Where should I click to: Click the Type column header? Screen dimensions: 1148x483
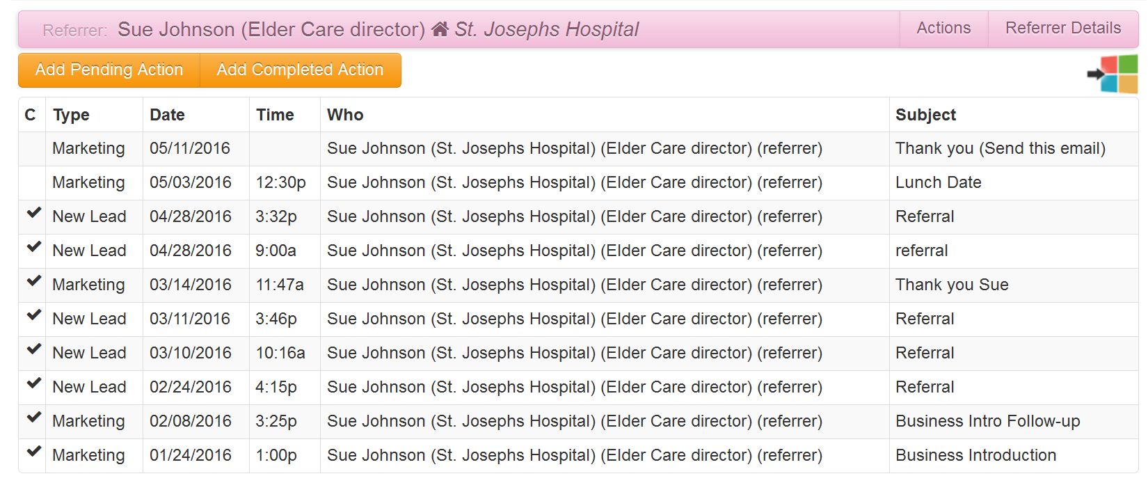(71, 115)
